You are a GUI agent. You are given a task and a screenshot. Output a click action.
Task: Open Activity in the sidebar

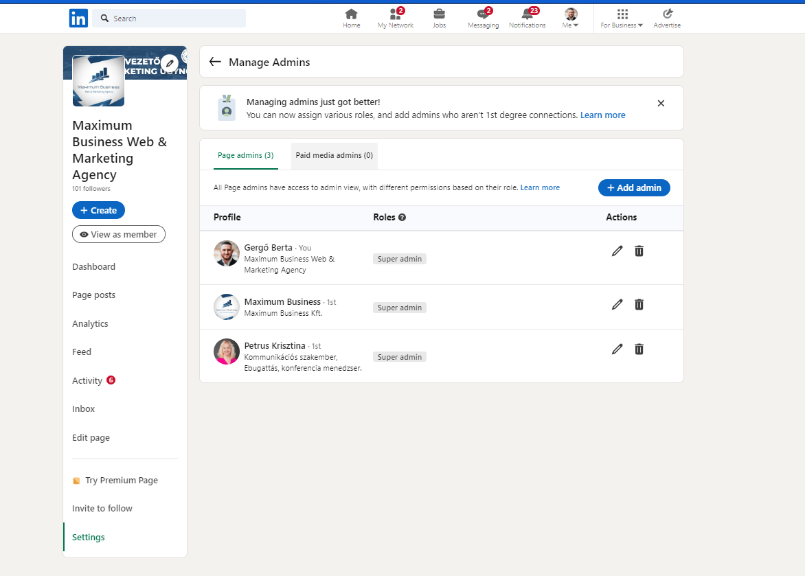coord(87,380)
